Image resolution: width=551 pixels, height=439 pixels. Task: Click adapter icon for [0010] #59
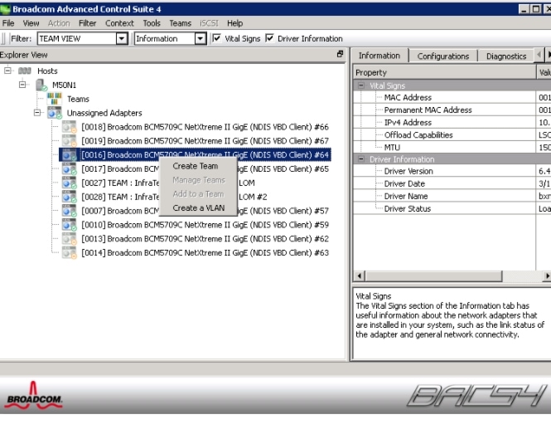click(70, 225)
